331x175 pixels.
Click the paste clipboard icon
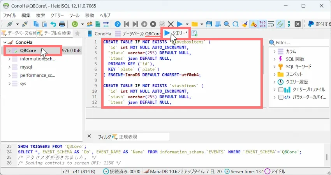[x=44, y=24]
